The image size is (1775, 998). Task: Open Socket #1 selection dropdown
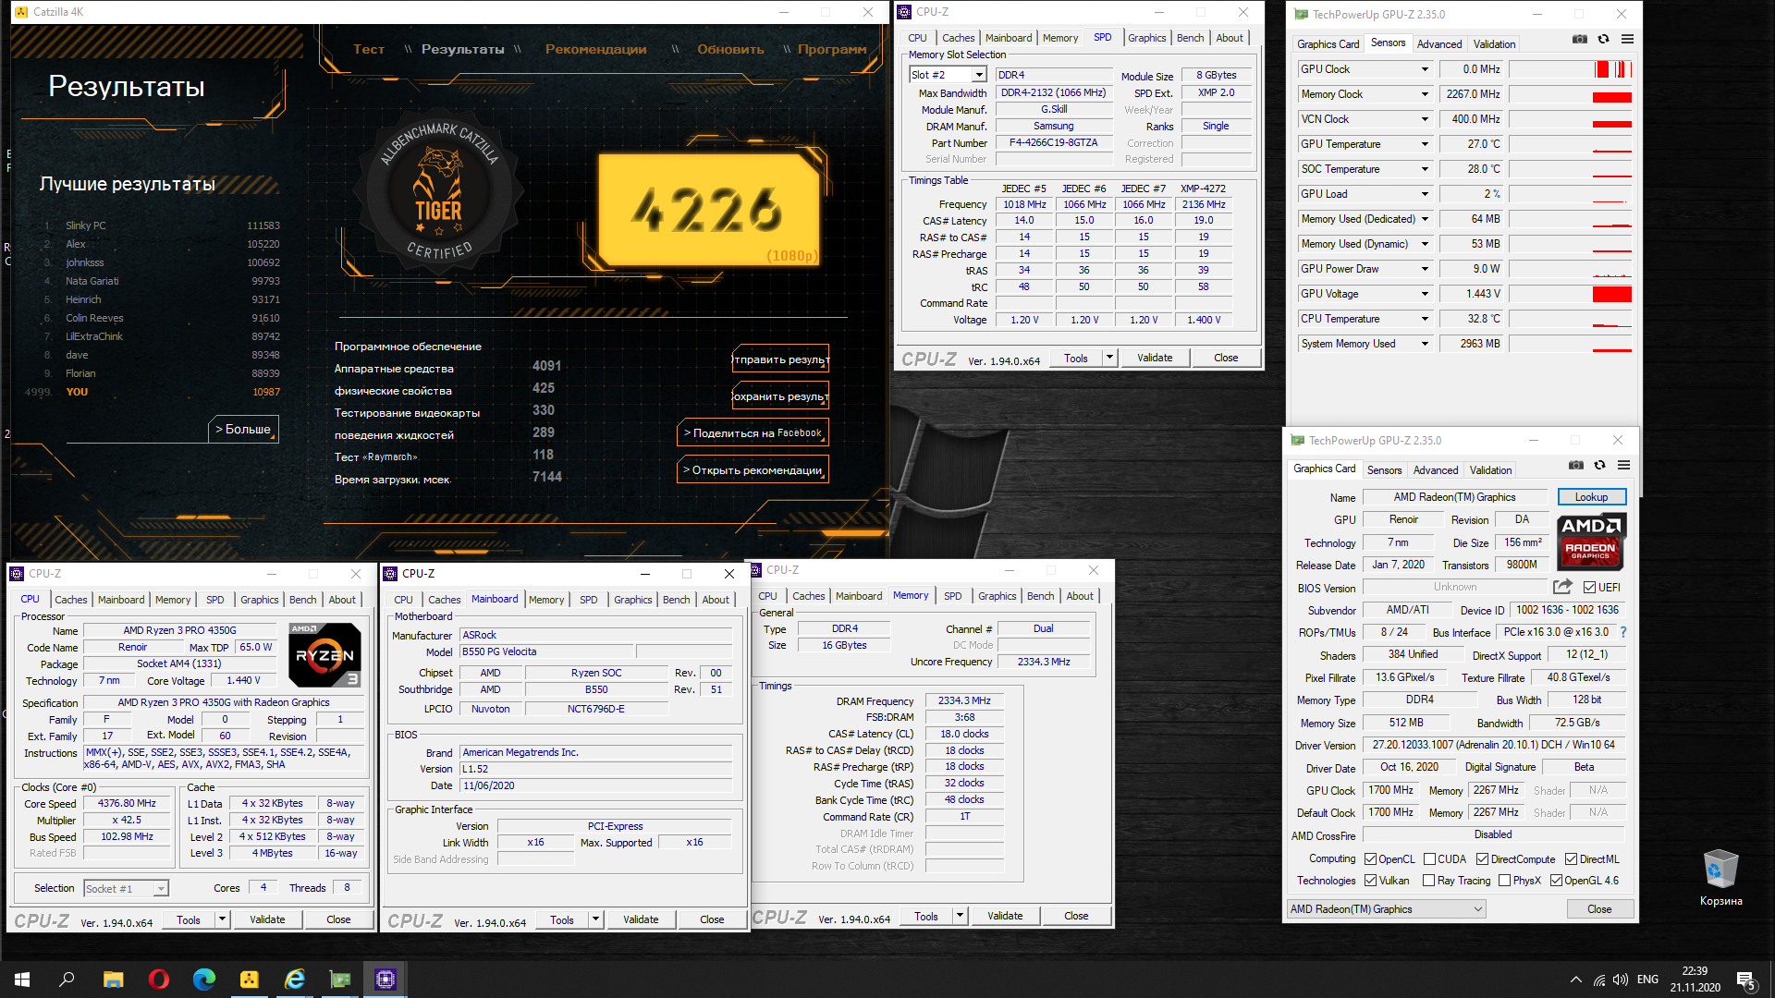pyautogui.click(x=126, y=888)
